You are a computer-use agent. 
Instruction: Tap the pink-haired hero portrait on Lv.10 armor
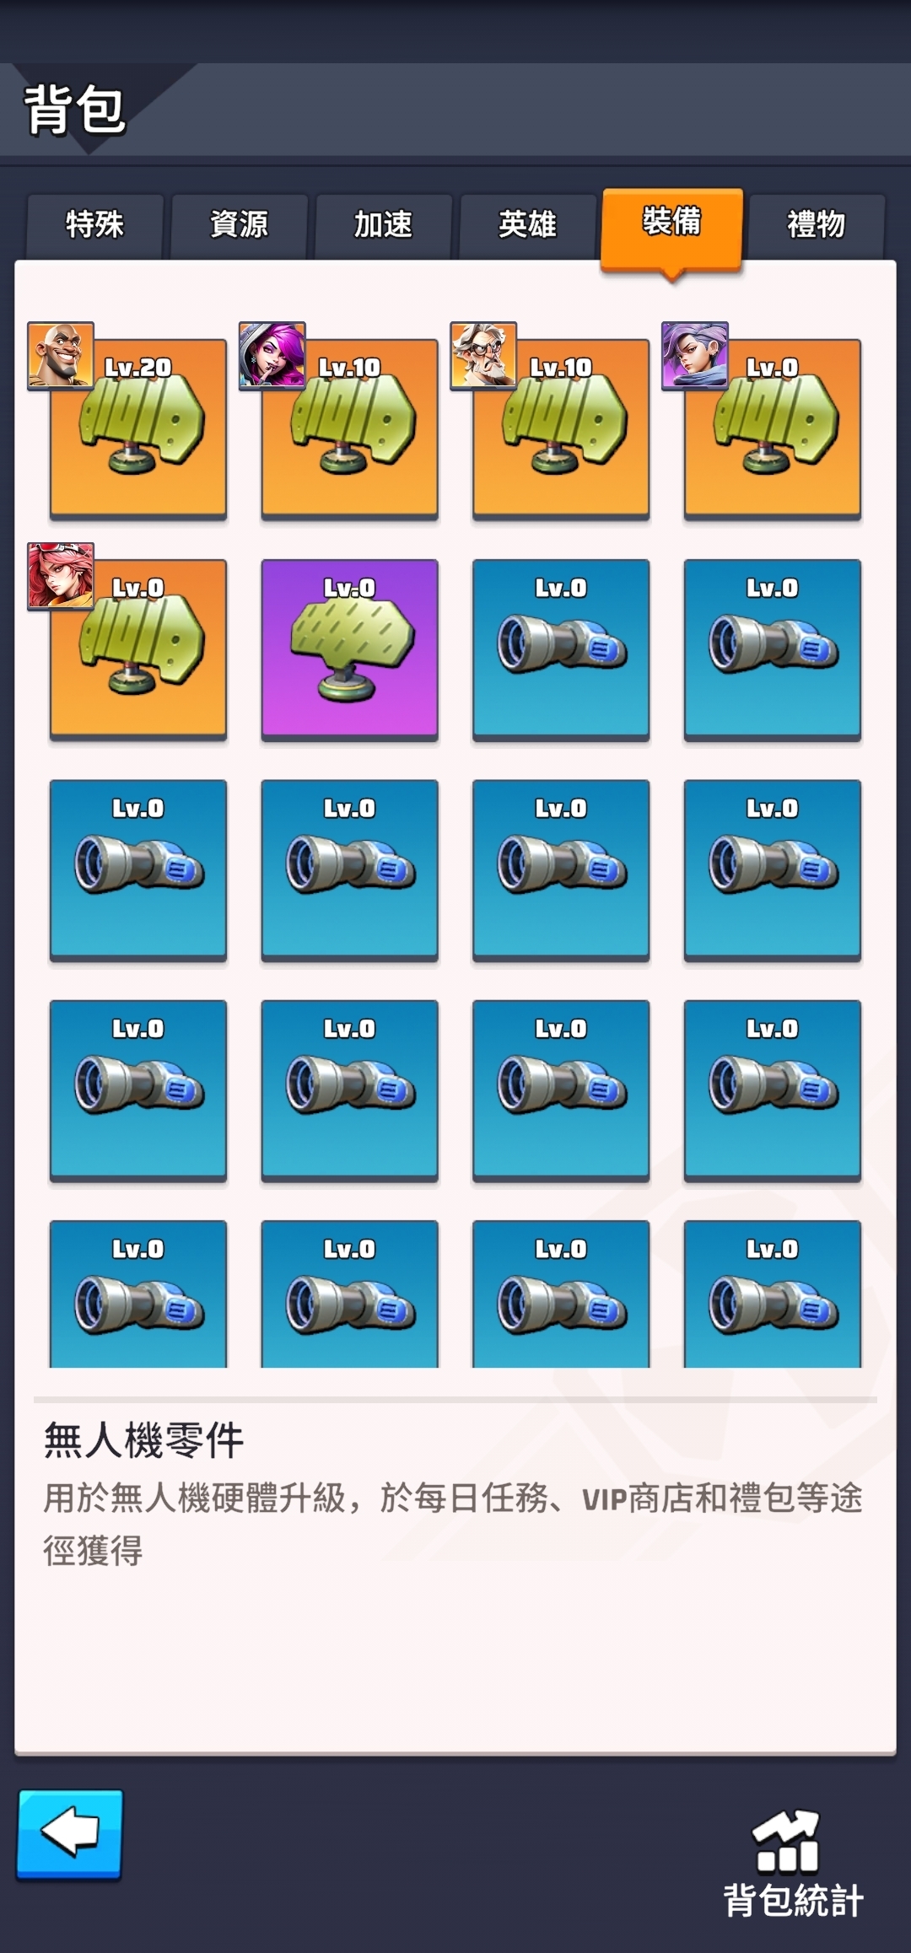272,355
